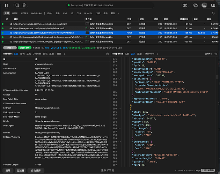This screenshot has width=220, height=174.
Task: Filter by XML content type
Action: point(65,13)
